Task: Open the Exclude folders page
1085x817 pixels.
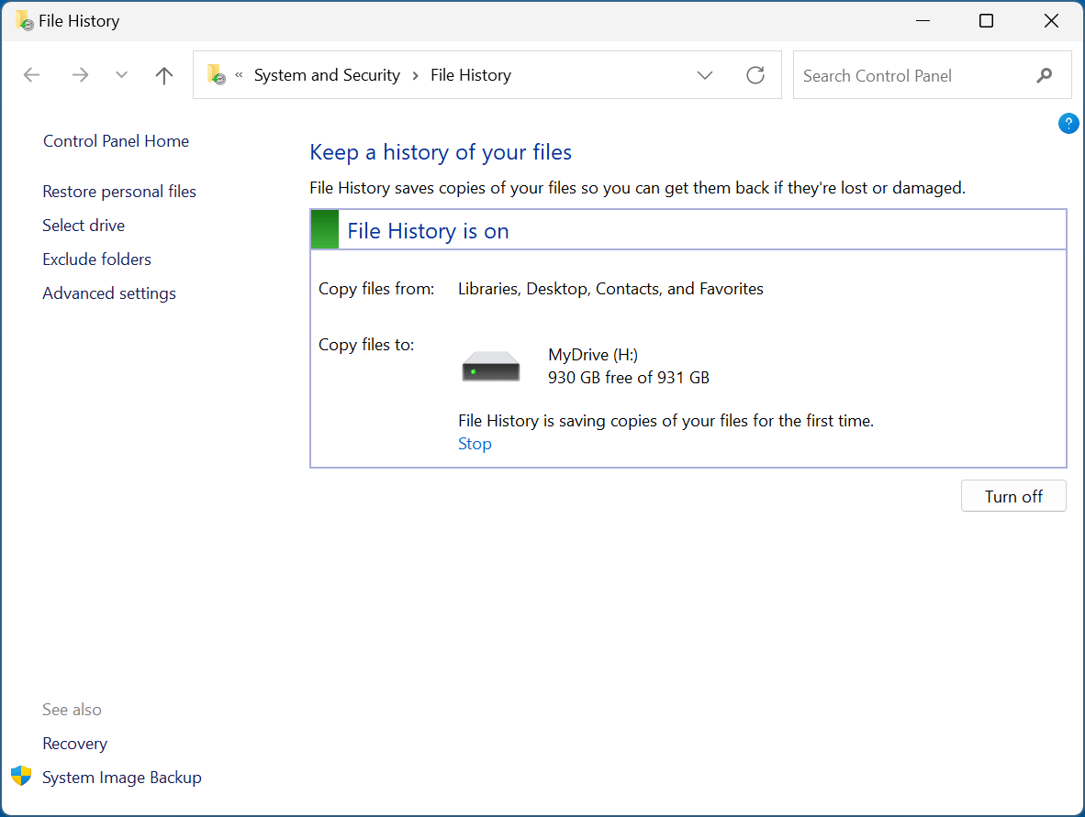Action: pos(96,259)
